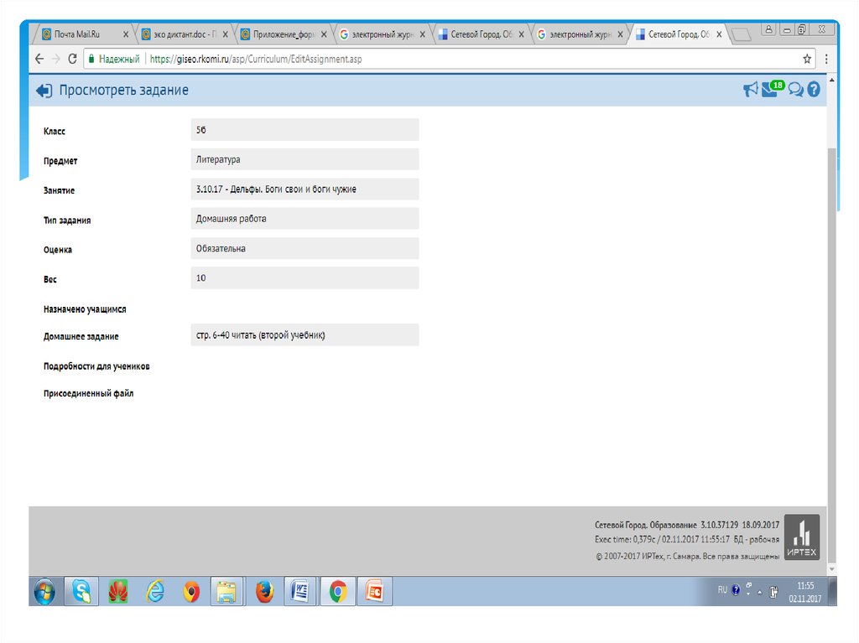The height and width of the screenshot is (643, 859).
Task: Click the Chrome user profile icon
Action: tap(768, 29)
